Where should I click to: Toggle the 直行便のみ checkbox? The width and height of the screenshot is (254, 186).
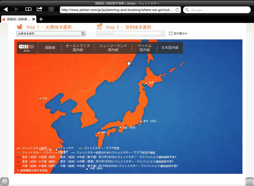point(171,33)
